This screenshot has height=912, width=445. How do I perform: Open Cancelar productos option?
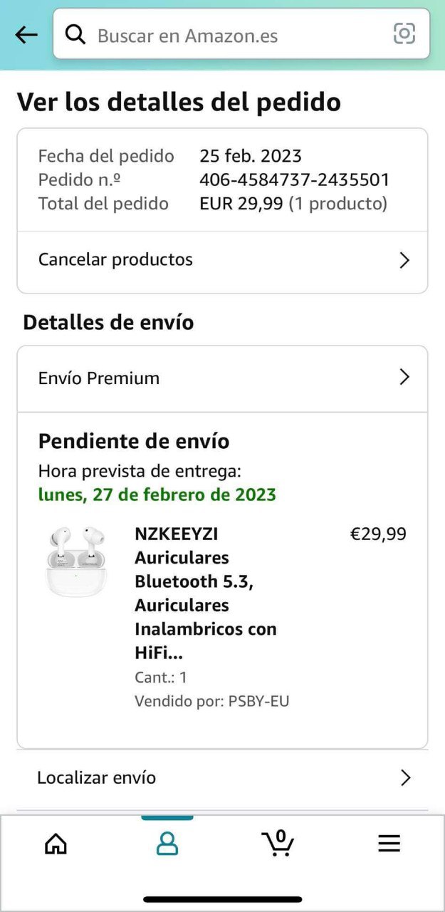116,259
